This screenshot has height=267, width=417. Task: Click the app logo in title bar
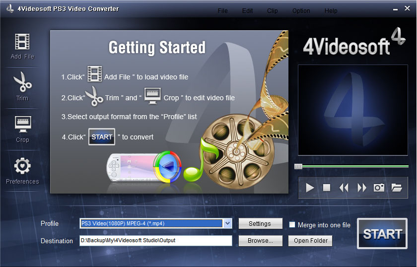(x=10, y=8)
